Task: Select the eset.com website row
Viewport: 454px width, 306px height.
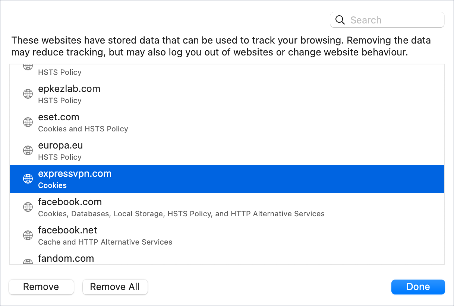Action: pos(227,122)
